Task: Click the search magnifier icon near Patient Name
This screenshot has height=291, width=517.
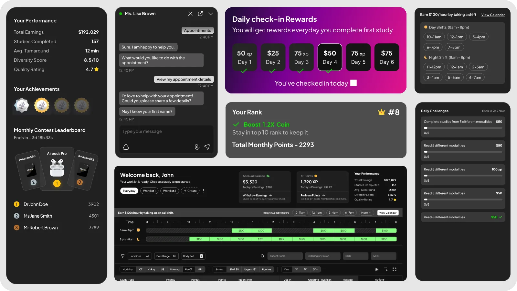Action: [x=262, y=256]
